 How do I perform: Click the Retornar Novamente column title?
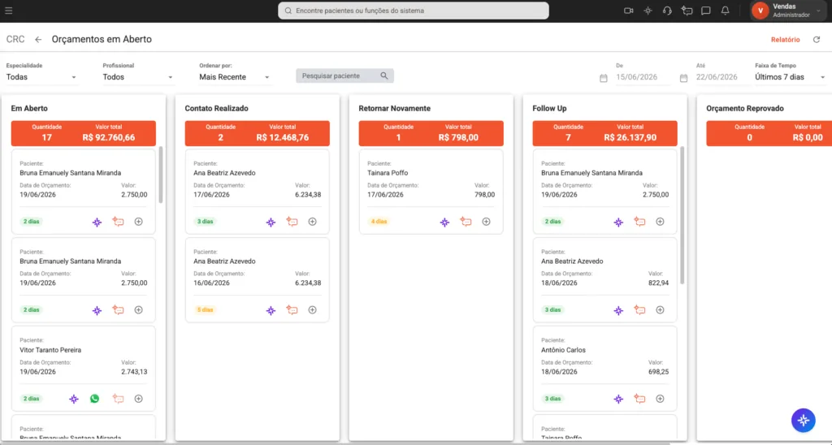pos(394,108)
